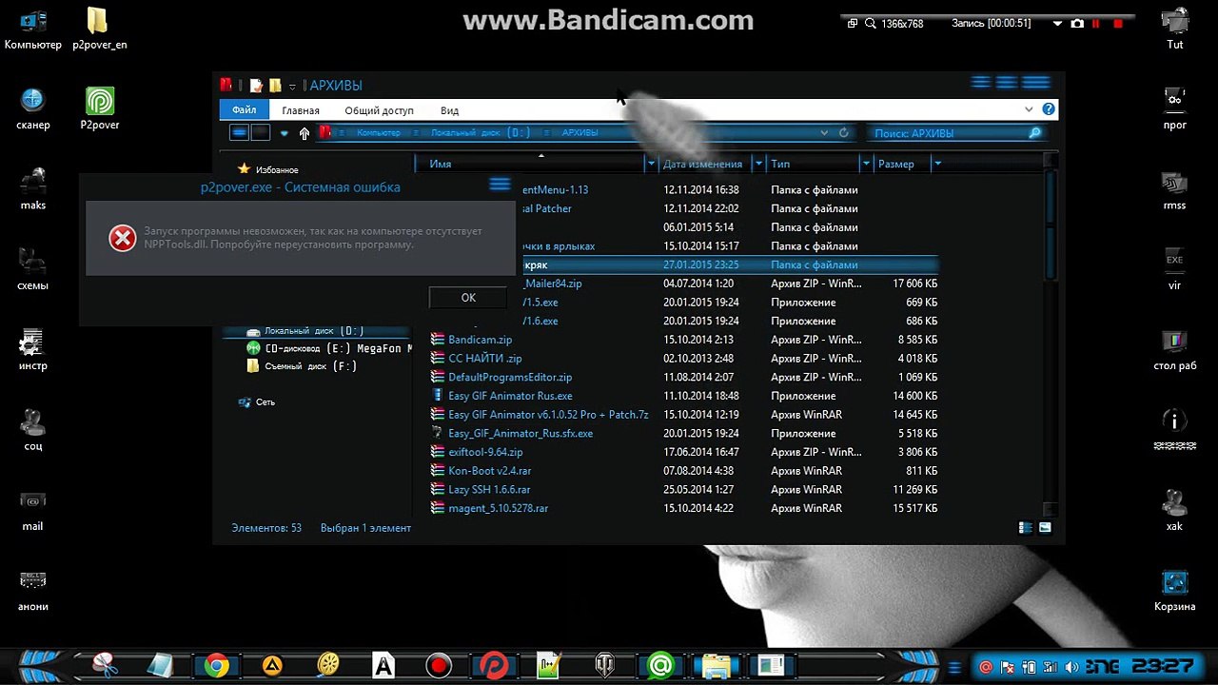Open World of Tanks taskbar icon
1218x685 pixels.
coord(605,666)
